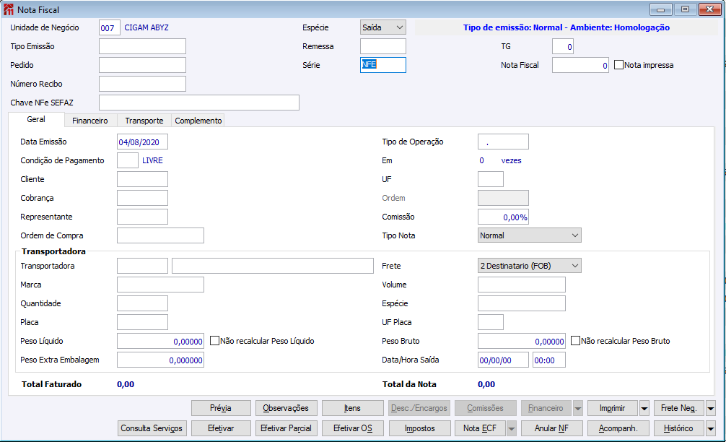The width and height of the screenshot is (726, 442).
Task: Click the Série field containing NFE
Action: pos(383,65)
